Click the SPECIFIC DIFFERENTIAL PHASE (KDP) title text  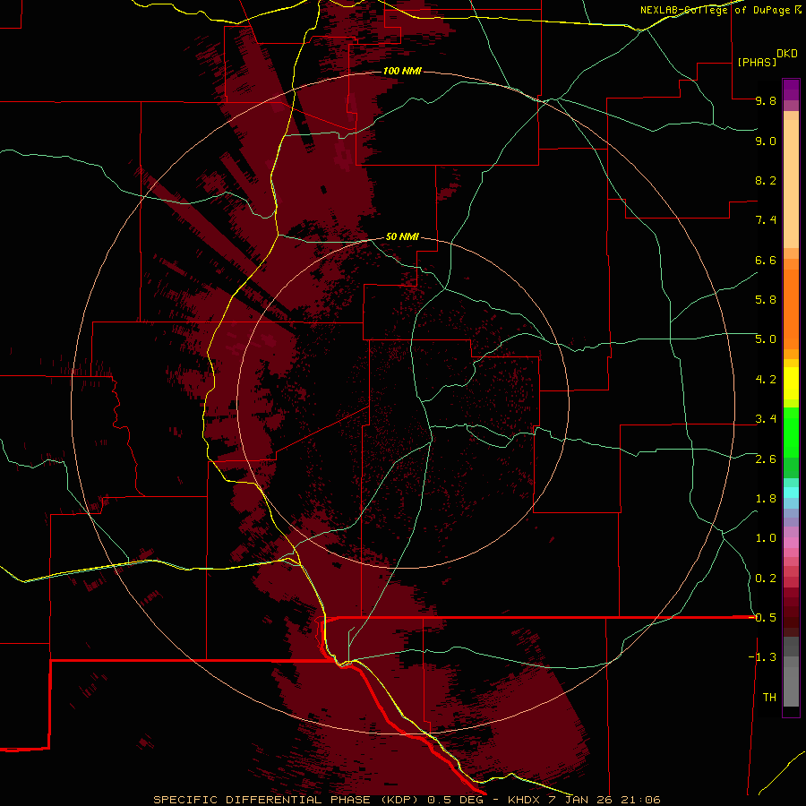tap(286, 800)
